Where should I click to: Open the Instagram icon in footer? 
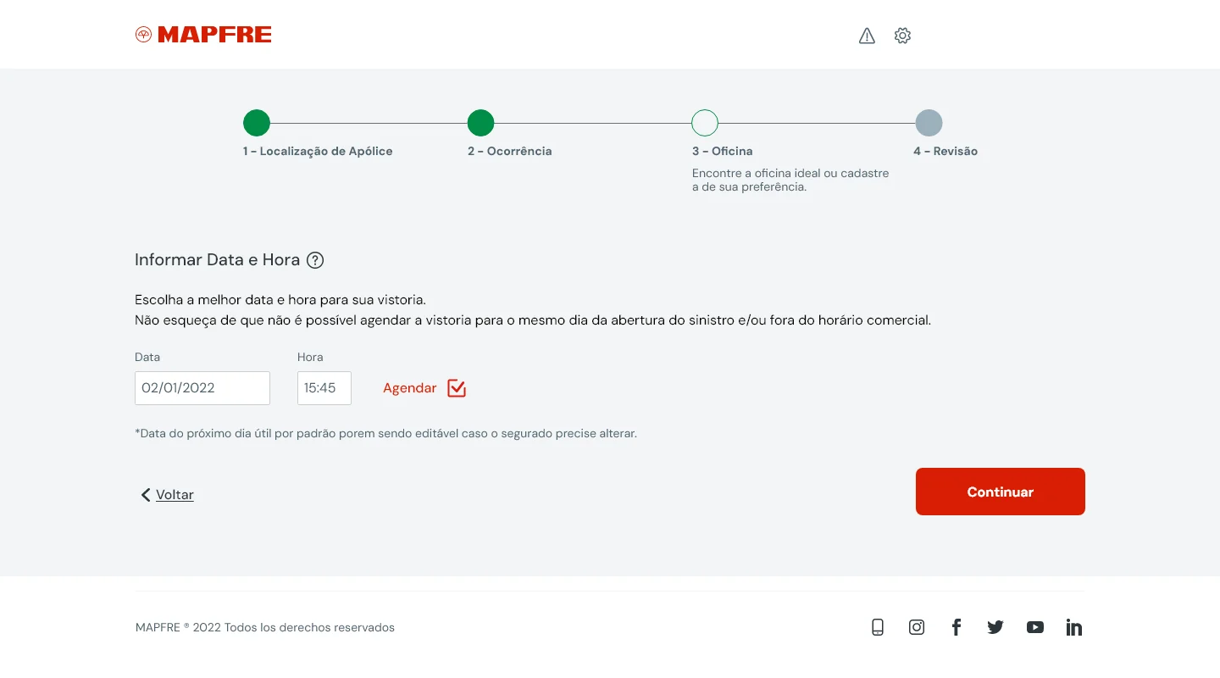(x=917, y=627)
